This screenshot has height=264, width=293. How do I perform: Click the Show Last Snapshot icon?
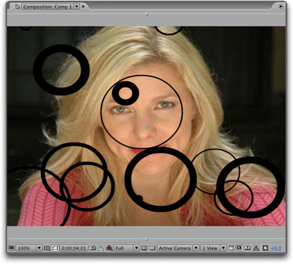coord(101,248)
